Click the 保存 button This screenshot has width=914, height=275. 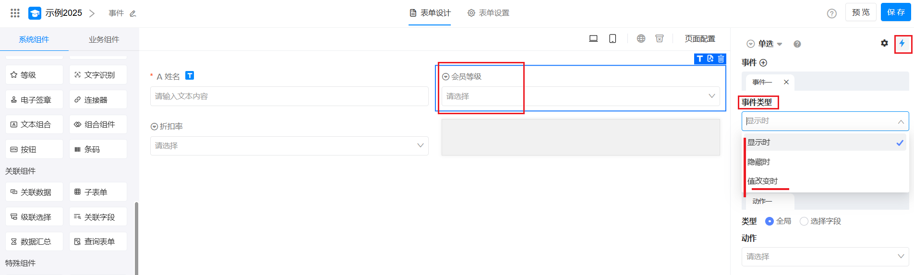tap(896, 12)
